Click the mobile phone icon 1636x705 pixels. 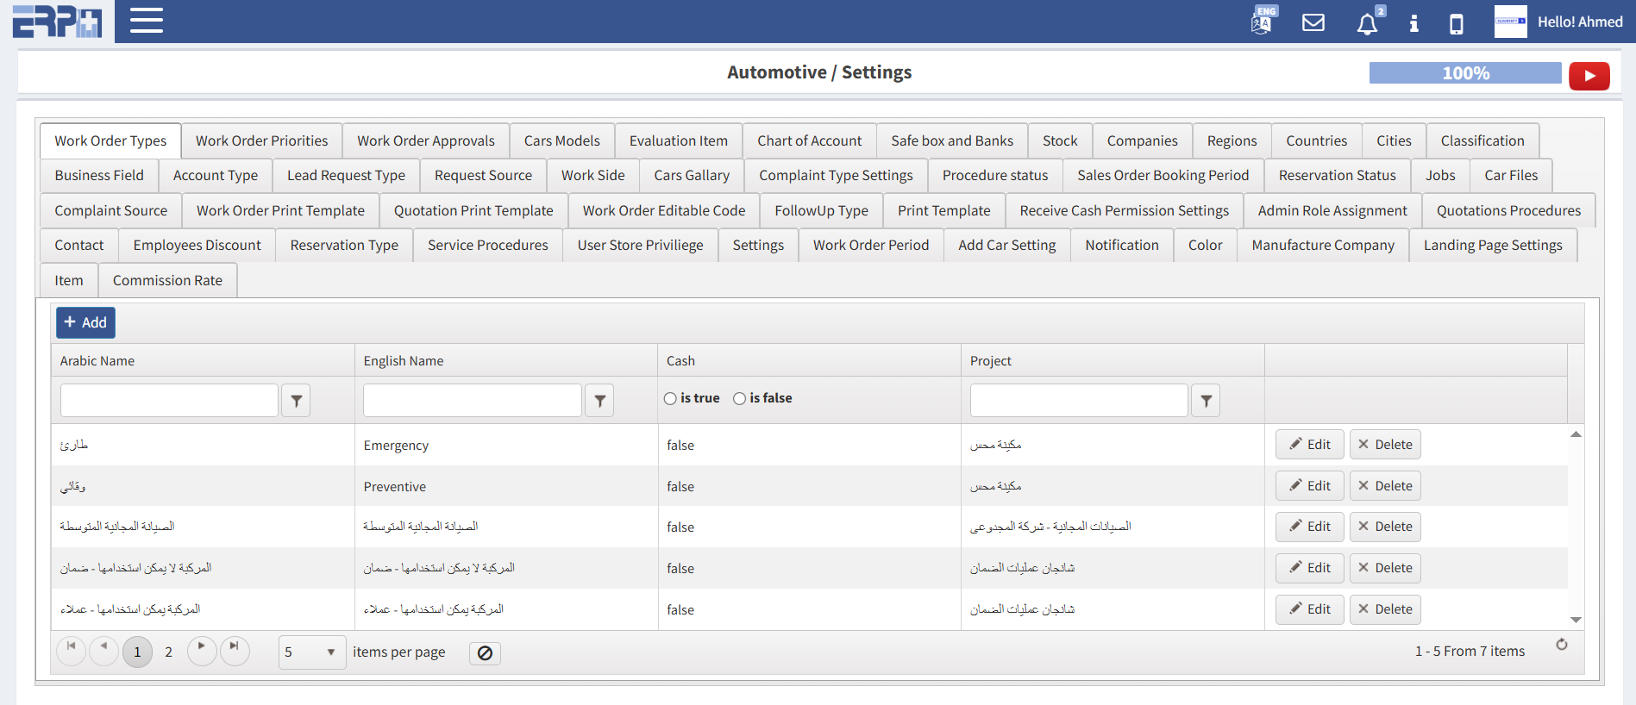click(1456, 23)
